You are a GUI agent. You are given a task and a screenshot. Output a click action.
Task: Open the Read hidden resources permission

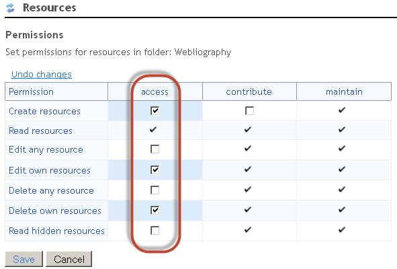click(56, 231)
